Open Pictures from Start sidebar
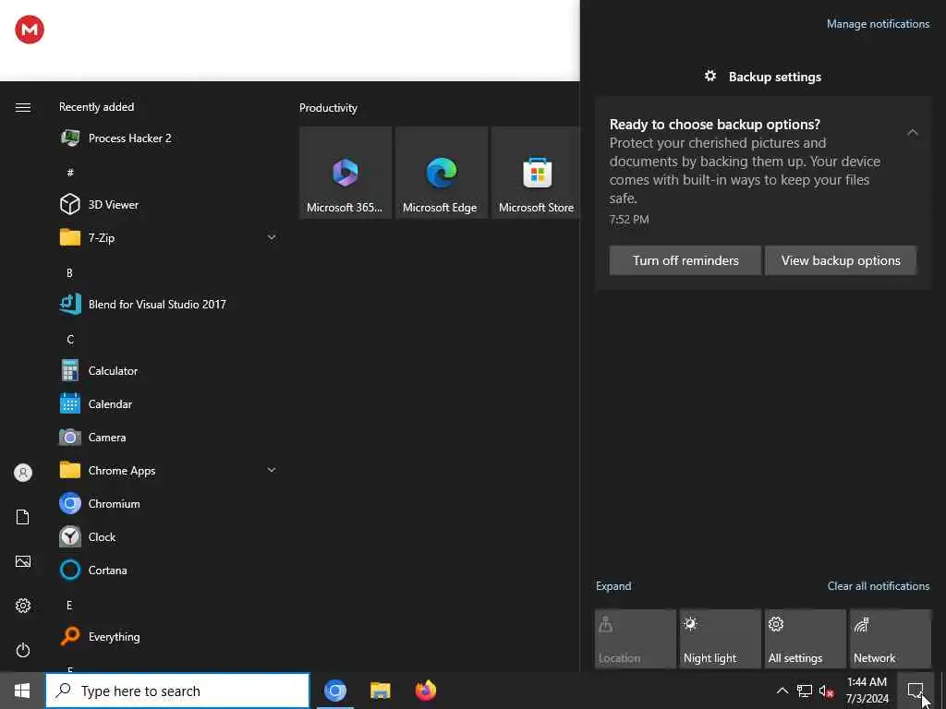The width and height of the screenshot is (946, 709). (x=23, y=561)
